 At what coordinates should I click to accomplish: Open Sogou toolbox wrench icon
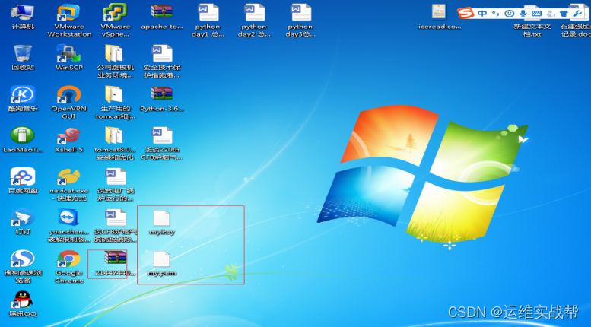(577, 14)
